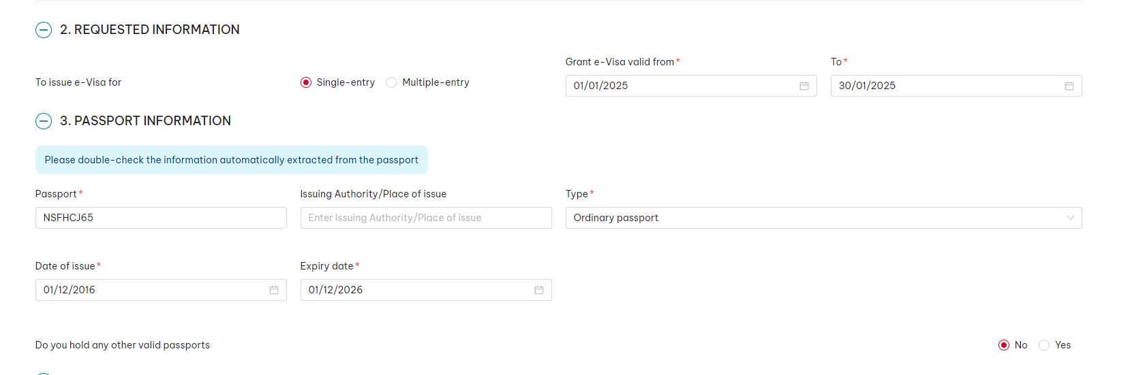Viewport: 1130px width, 375px height.
Task: Click Grant e-Visa valid from date field
Action: point(682,86)
